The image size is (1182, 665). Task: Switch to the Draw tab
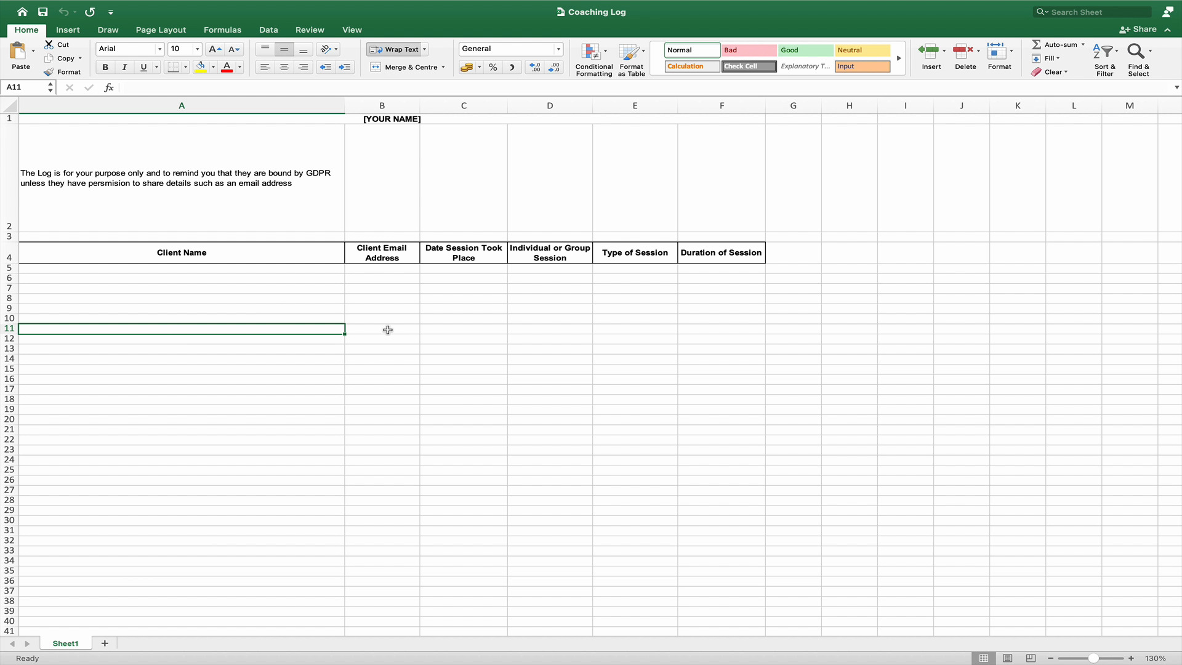pyautogui.click(x=108, y=30)
